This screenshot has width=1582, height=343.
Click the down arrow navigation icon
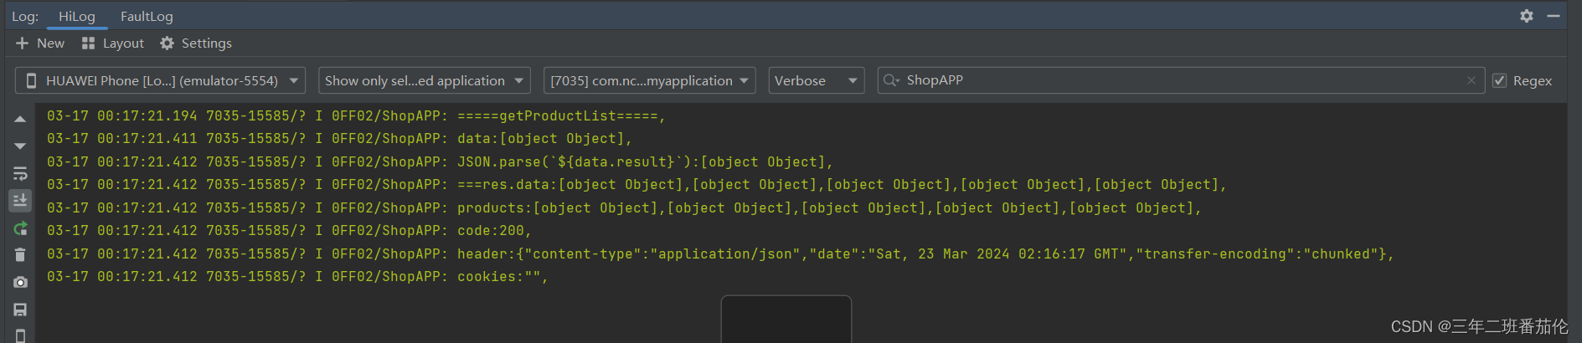coord(20,146)
